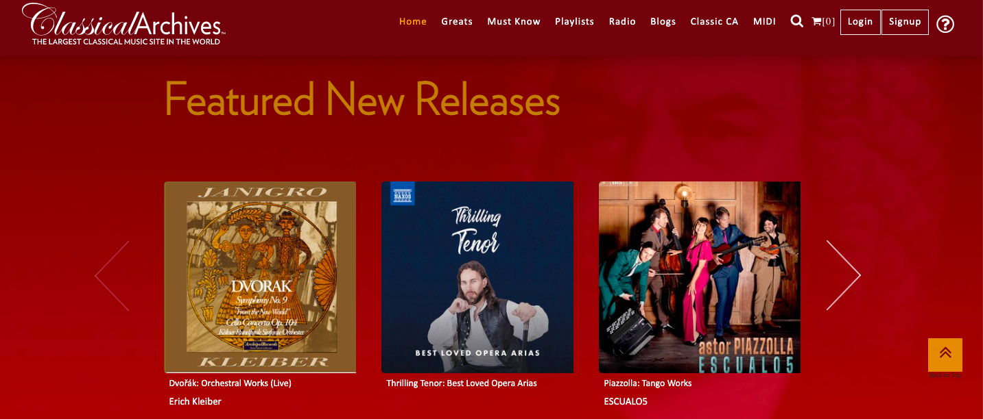Open the Greats menu item
This screenshot has height=419, width=983.
pos(457,21)
